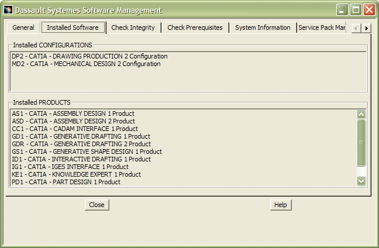Select MD2 Mechanical Design 2 Configuration
379x248 pixels.
(x=86, y=64)
